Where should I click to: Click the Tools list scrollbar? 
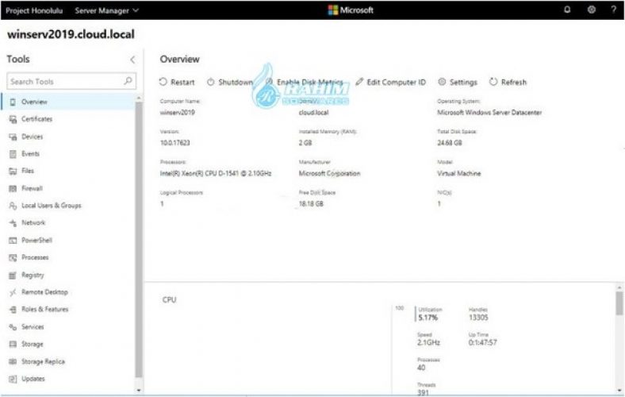coord(139,240)
